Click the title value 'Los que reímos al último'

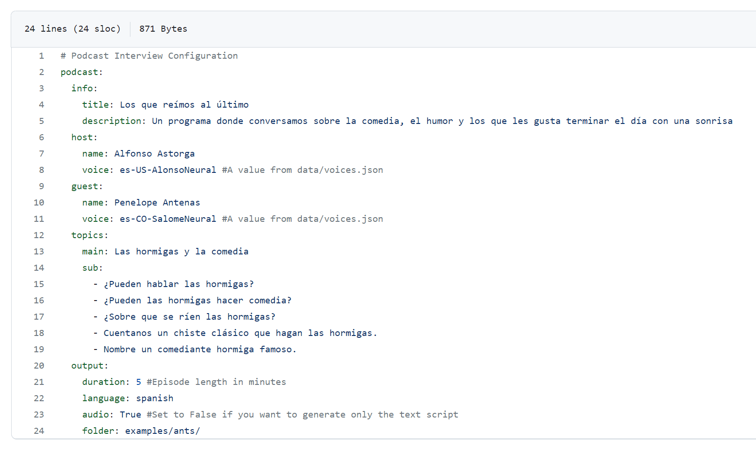(x=184, y=105)
